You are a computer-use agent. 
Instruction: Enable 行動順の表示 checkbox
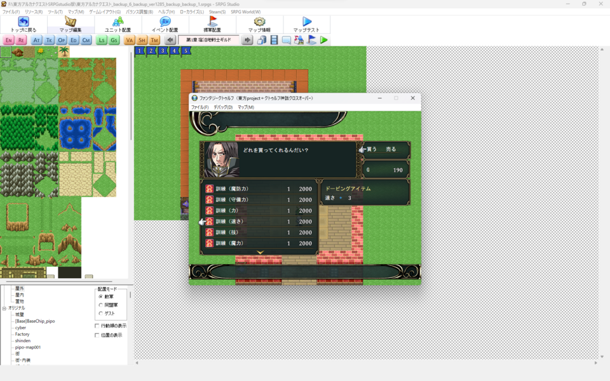pos(97,326)
